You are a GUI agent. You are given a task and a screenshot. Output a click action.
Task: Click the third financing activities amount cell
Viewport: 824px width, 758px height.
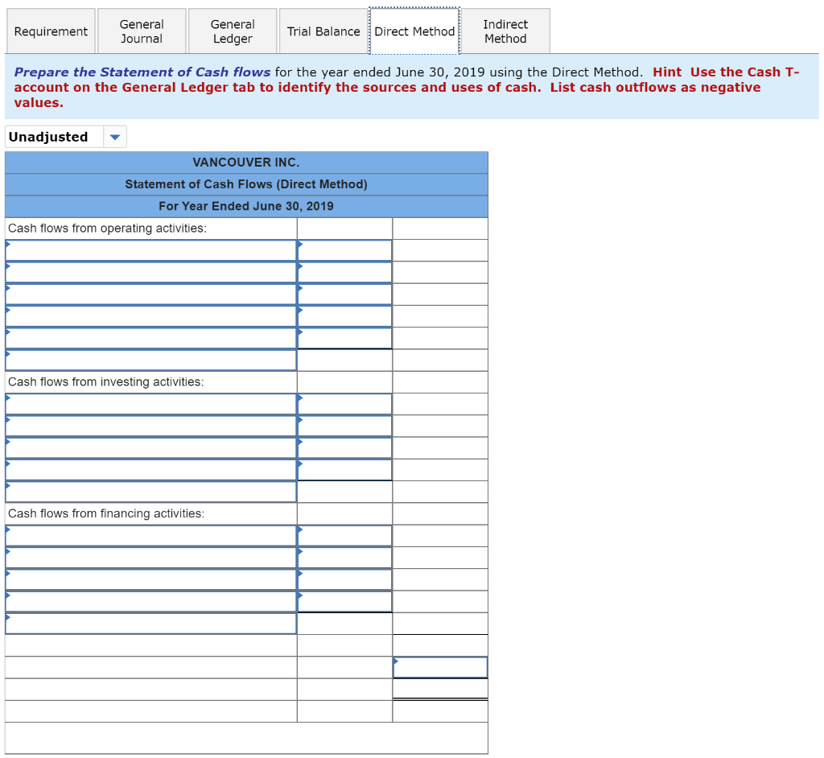pos(344,579)
